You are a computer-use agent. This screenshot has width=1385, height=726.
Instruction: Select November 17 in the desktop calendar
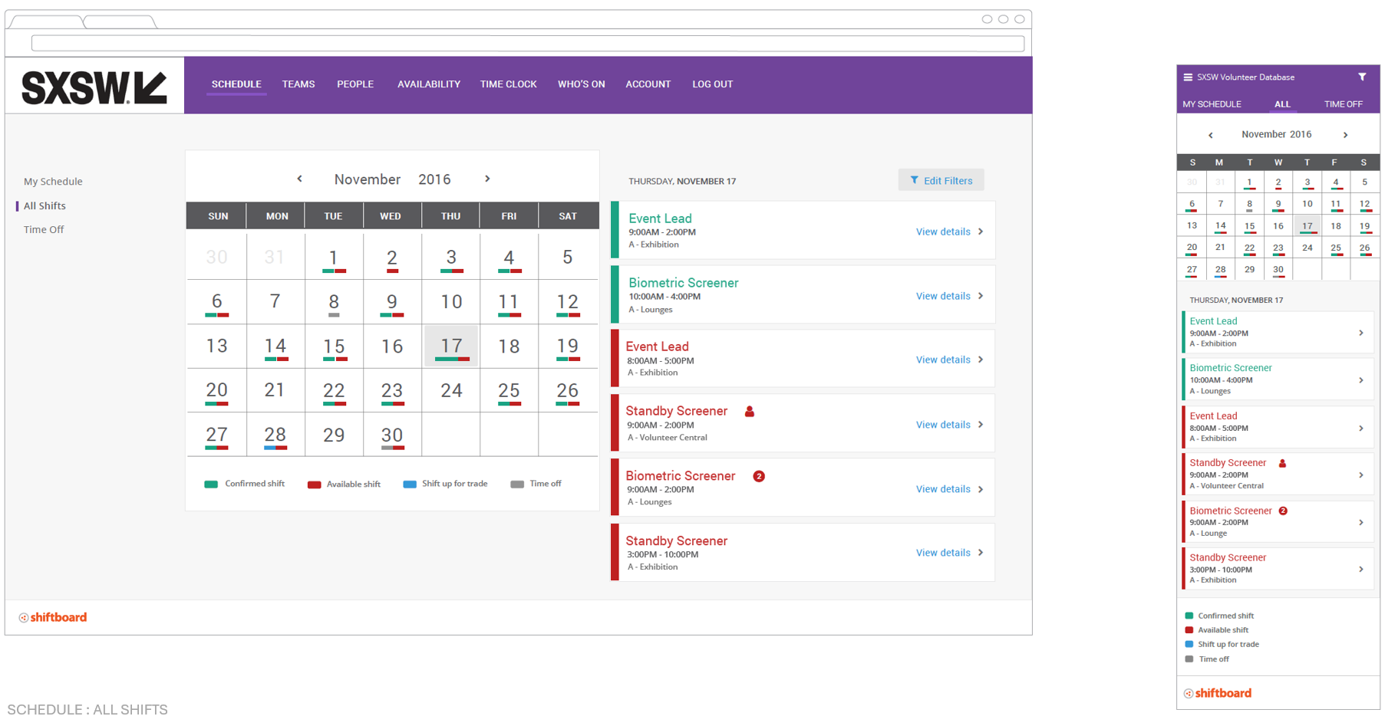coord(451,347)
